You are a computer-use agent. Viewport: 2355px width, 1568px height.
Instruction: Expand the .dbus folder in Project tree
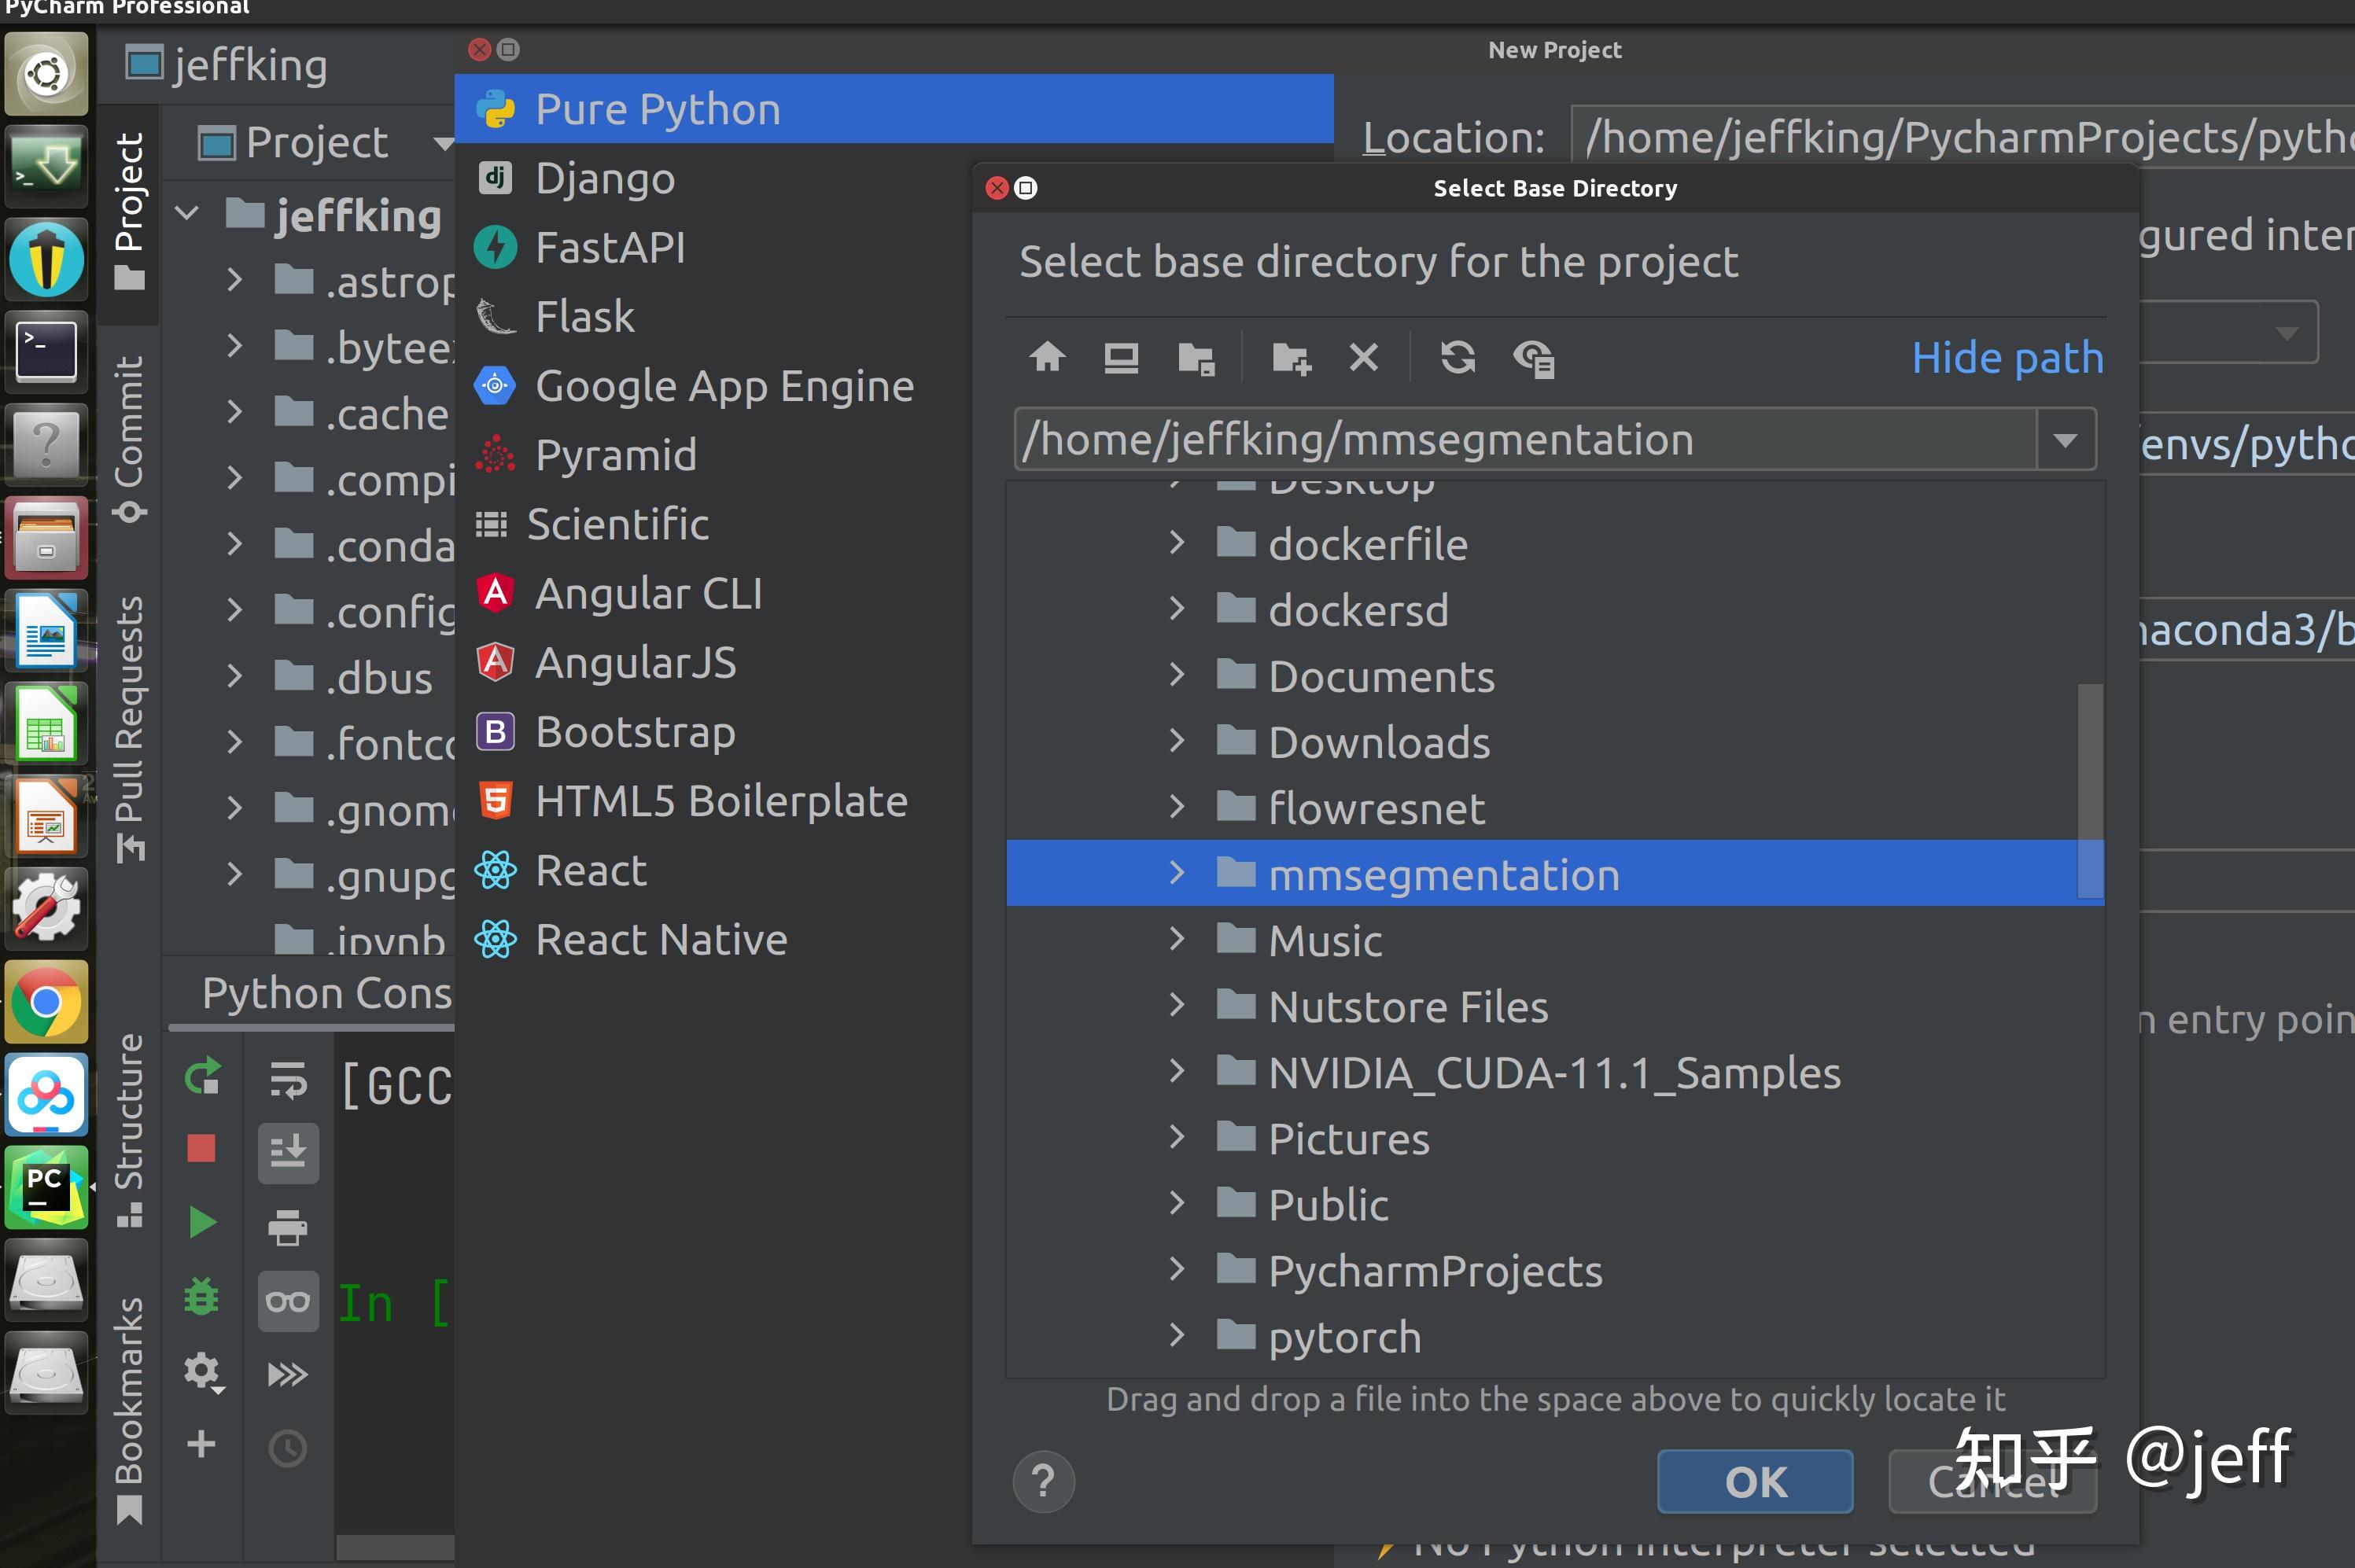pyautogui.click(x=234, y=676)
